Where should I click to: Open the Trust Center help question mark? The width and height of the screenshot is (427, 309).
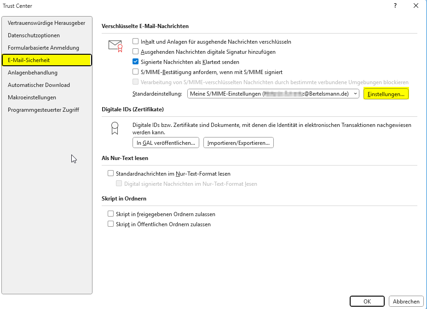[395, 6]
